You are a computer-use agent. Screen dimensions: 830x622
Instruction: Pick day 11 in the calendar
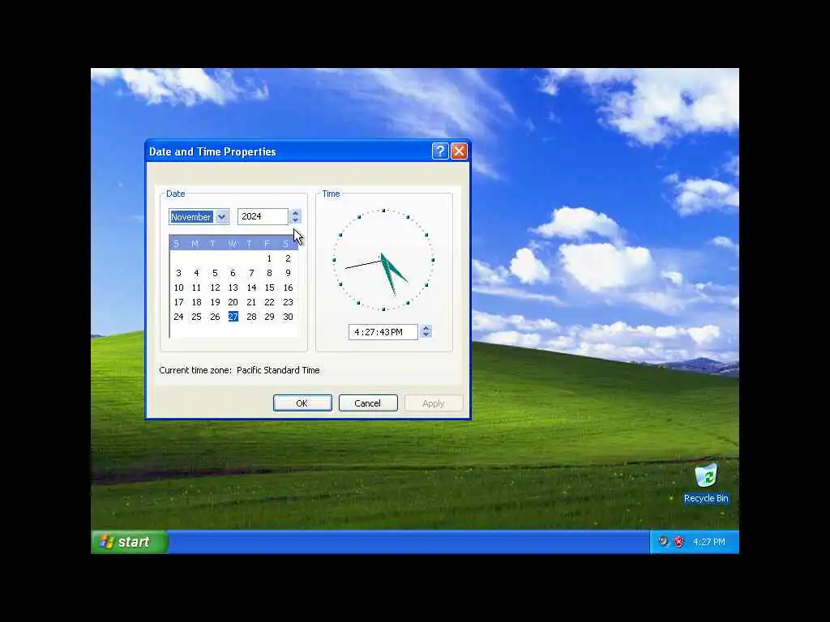pyautogui.click(x=196, y=288)
